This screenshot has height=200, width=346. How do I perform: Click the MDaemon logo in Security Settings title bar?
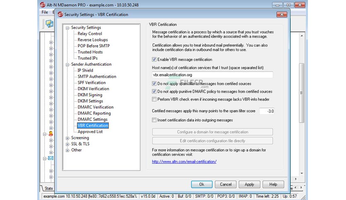tap(60, 14)
